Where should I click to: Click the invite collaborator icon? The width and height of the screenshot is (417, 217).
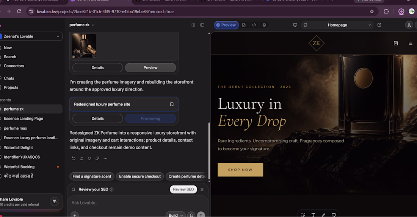(409, 25)
